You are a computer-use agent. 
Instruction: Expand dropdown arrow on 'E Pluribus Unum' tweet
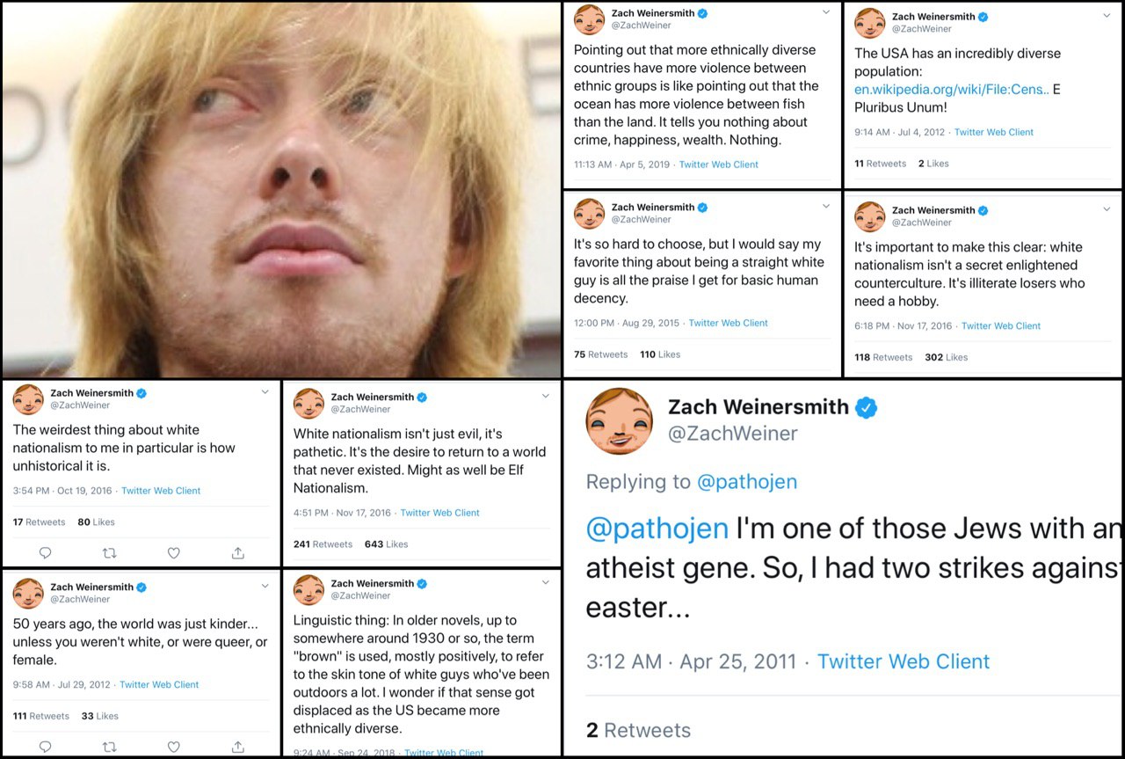click(1107, 16)
